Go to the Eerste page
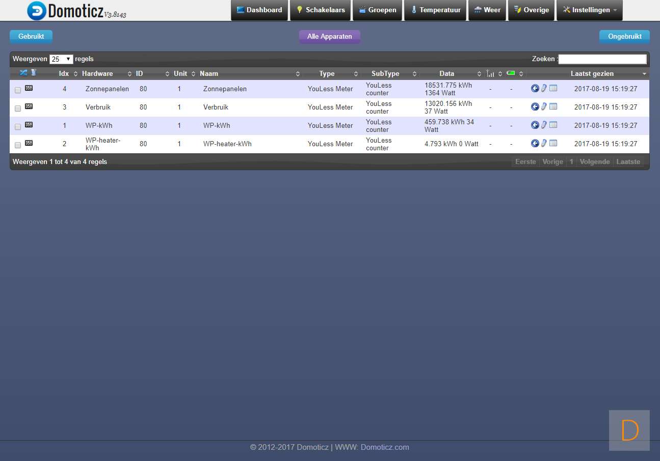660x461 pixels. click(525, 161)
